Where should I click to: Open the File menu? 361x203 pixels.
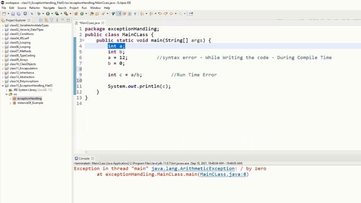[x=4, y=8]
